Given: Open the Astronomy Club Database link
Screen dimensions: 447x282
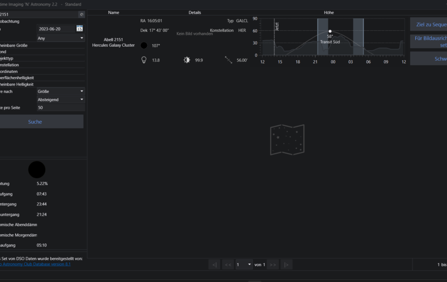Looking at the screenshot, I should click(36, 264).
